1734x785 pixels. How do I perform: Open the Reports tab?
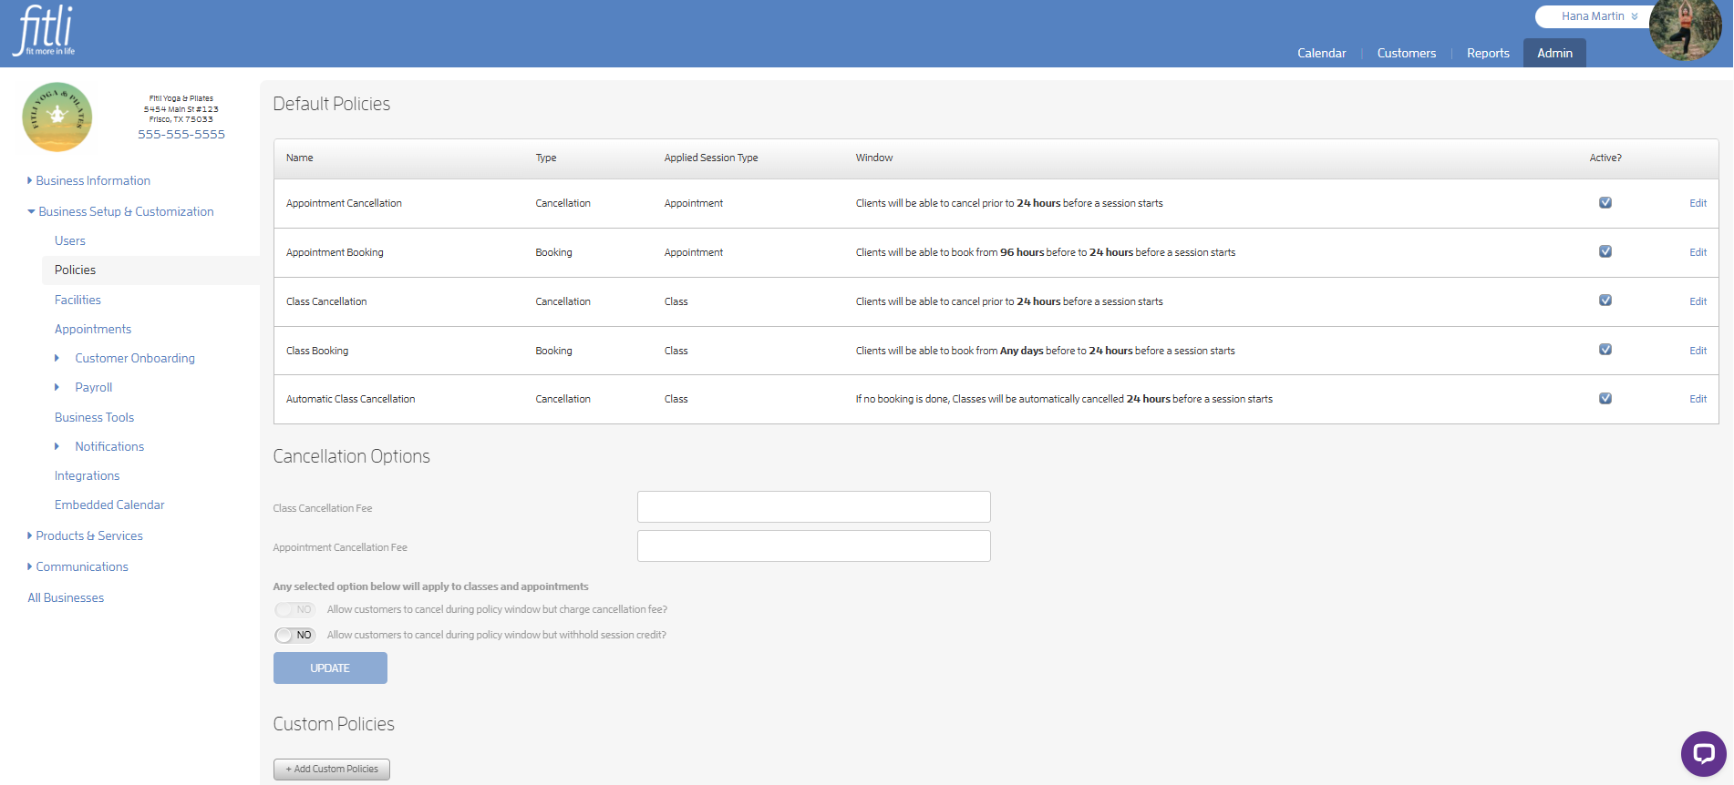(1488, 53)
